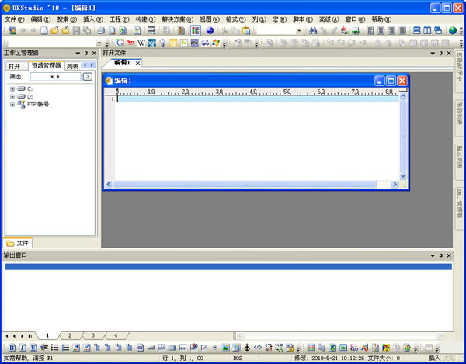Select output window tab 2

[x=69, y=335]
